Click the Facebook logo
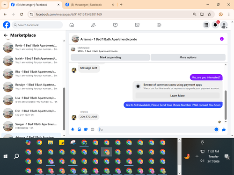Viewport: 234px width, 175px height. 7,25
